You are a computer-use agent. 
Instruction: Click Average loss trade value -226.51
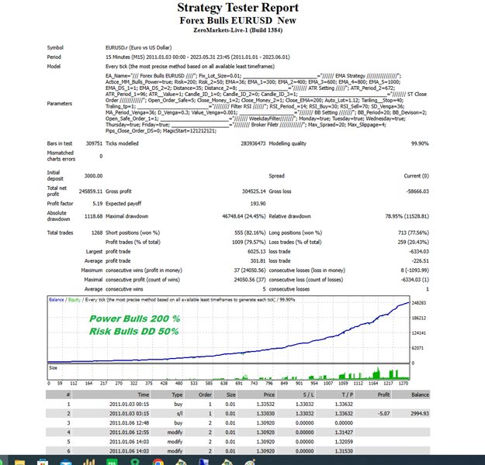coord(420,260)
